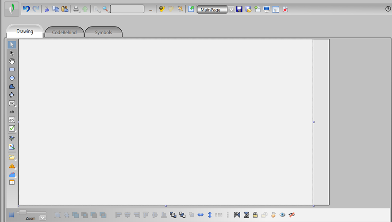Image resolution: width=392 pixels, height=222 pixels.
Task: Click the zoom slider handle
Action: click(23, 213)
